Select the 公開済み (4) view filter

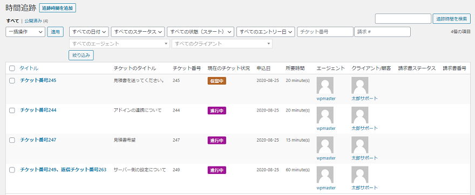(x=36, y=21)
